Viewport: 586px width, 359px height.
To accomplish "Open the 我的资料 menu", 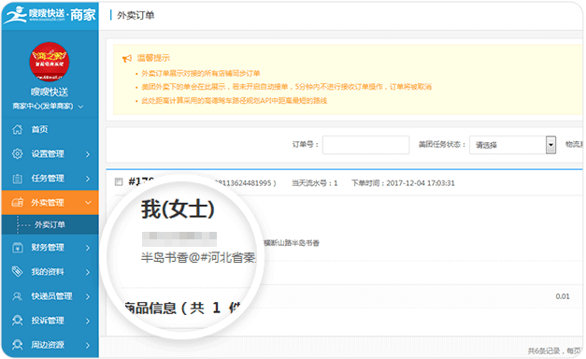I will (48, 272).
